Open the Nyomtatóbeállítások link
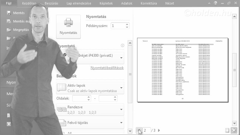 click(107, 68)
